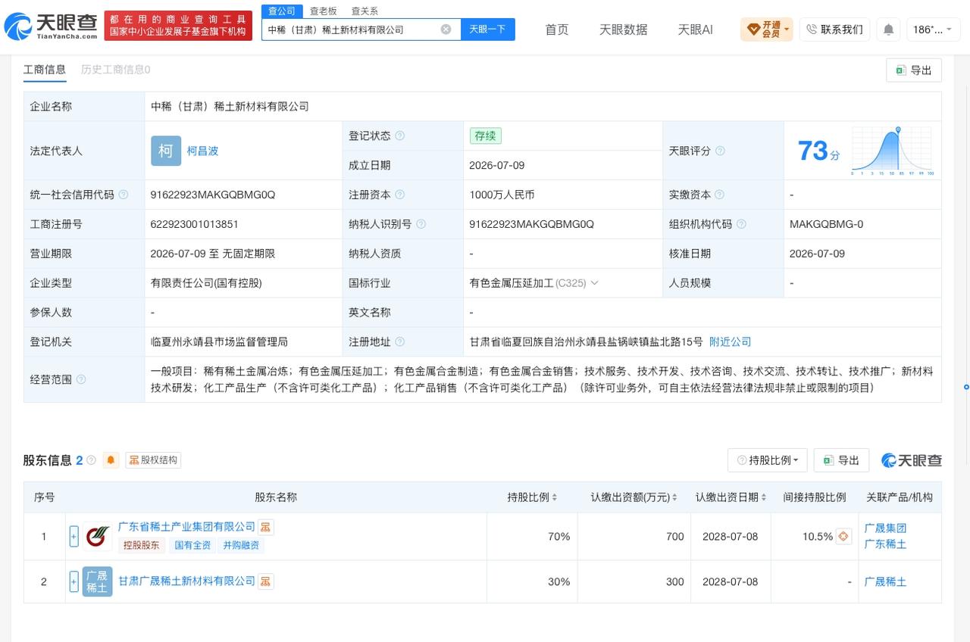Click the Excel icon in top 导出 button
The height and width of the screenshot is (642, 970).
pyautogui.click(x=900, y=70)
